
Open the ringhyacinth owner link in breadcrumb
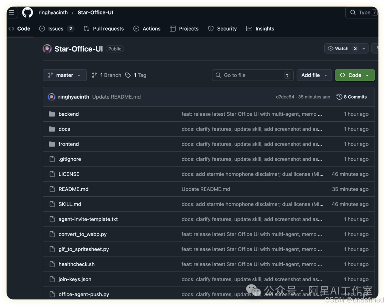pos(53,12)
